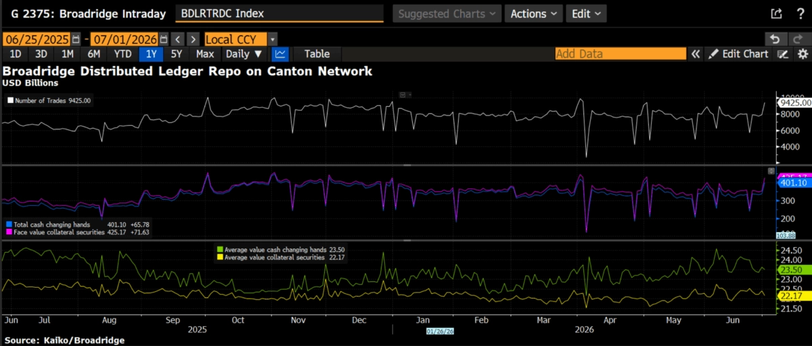The height and width of the screenshot is (346, 812).
Task: Select the 3D time range
Action: tap(41, 54)
